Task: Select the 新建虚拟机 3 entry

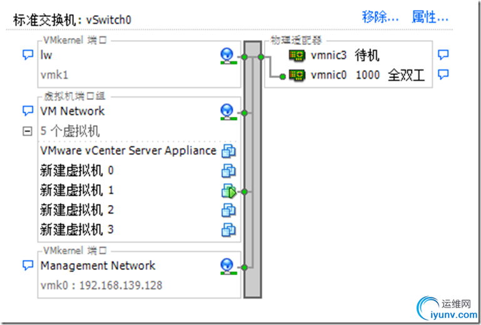Action: coord(77,229)
